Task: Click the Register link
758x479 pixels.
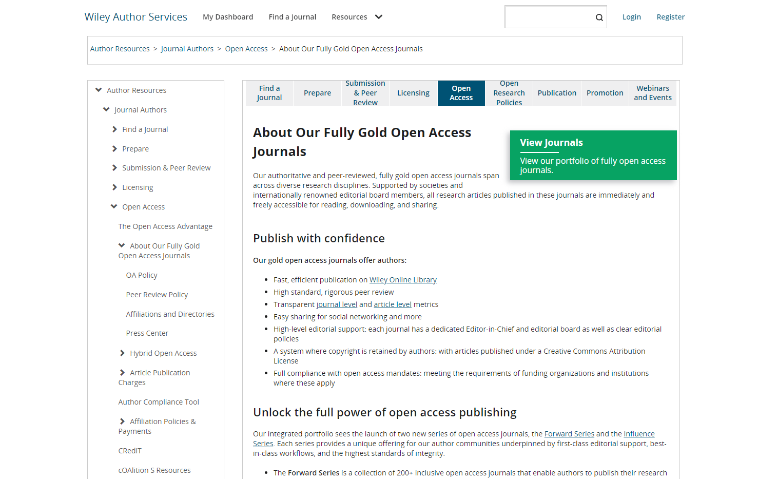Action: pos(671,17)
